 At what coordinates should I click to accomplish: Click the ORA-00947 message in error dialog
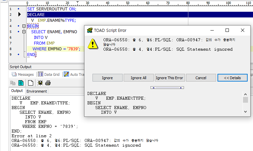[169, 42]
